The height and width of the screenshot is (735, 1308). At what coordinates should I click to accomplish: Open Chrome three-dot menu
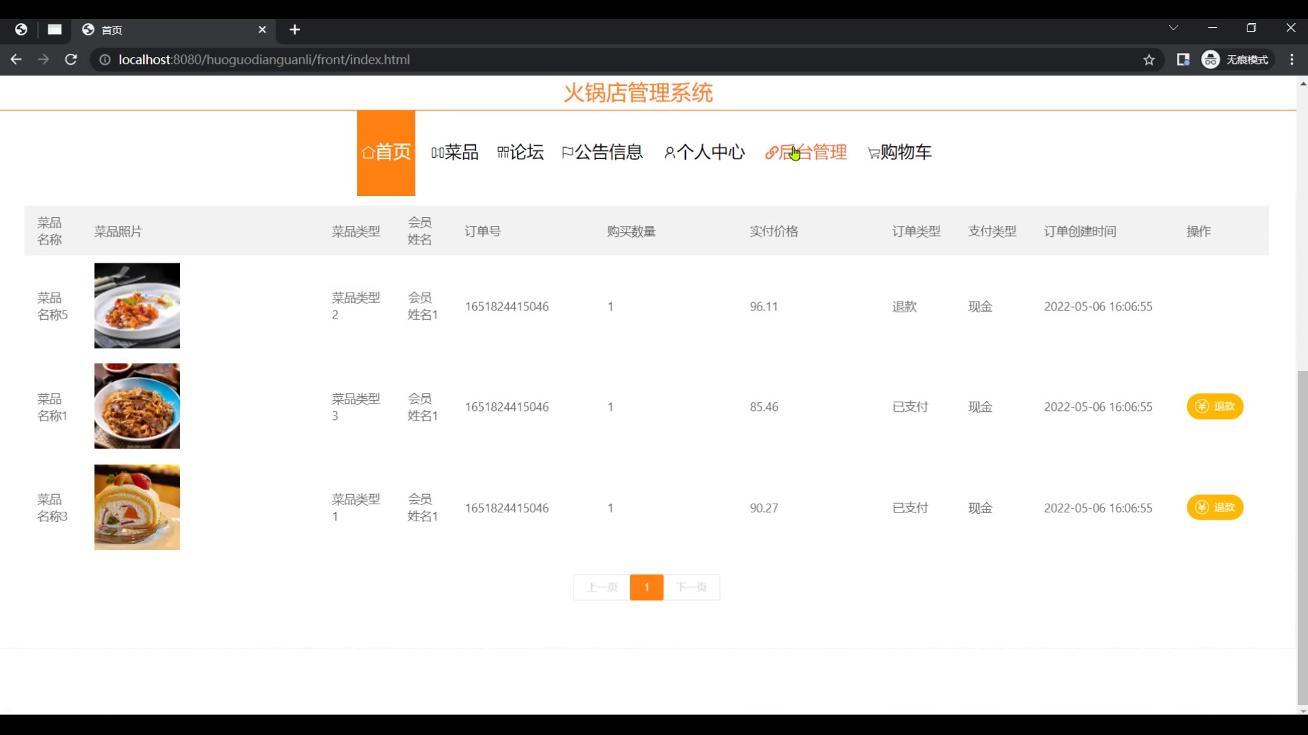click(x=1292, y=60)
